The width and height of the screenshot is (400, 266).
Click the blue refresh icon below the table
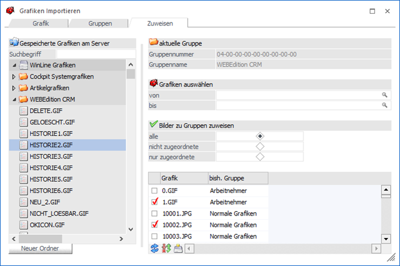(155, 248)
